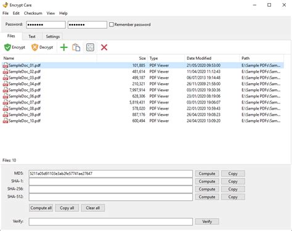Sort by Date Modified column header

point(212,59)
